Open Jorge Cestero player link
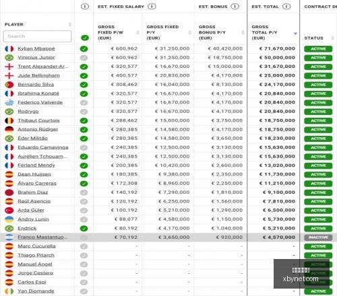337x296 pixels. 36,273
